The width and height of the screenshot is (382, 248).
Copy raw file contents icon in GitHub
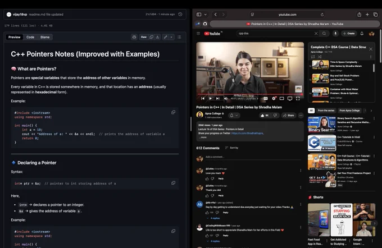tap(151, 37)
